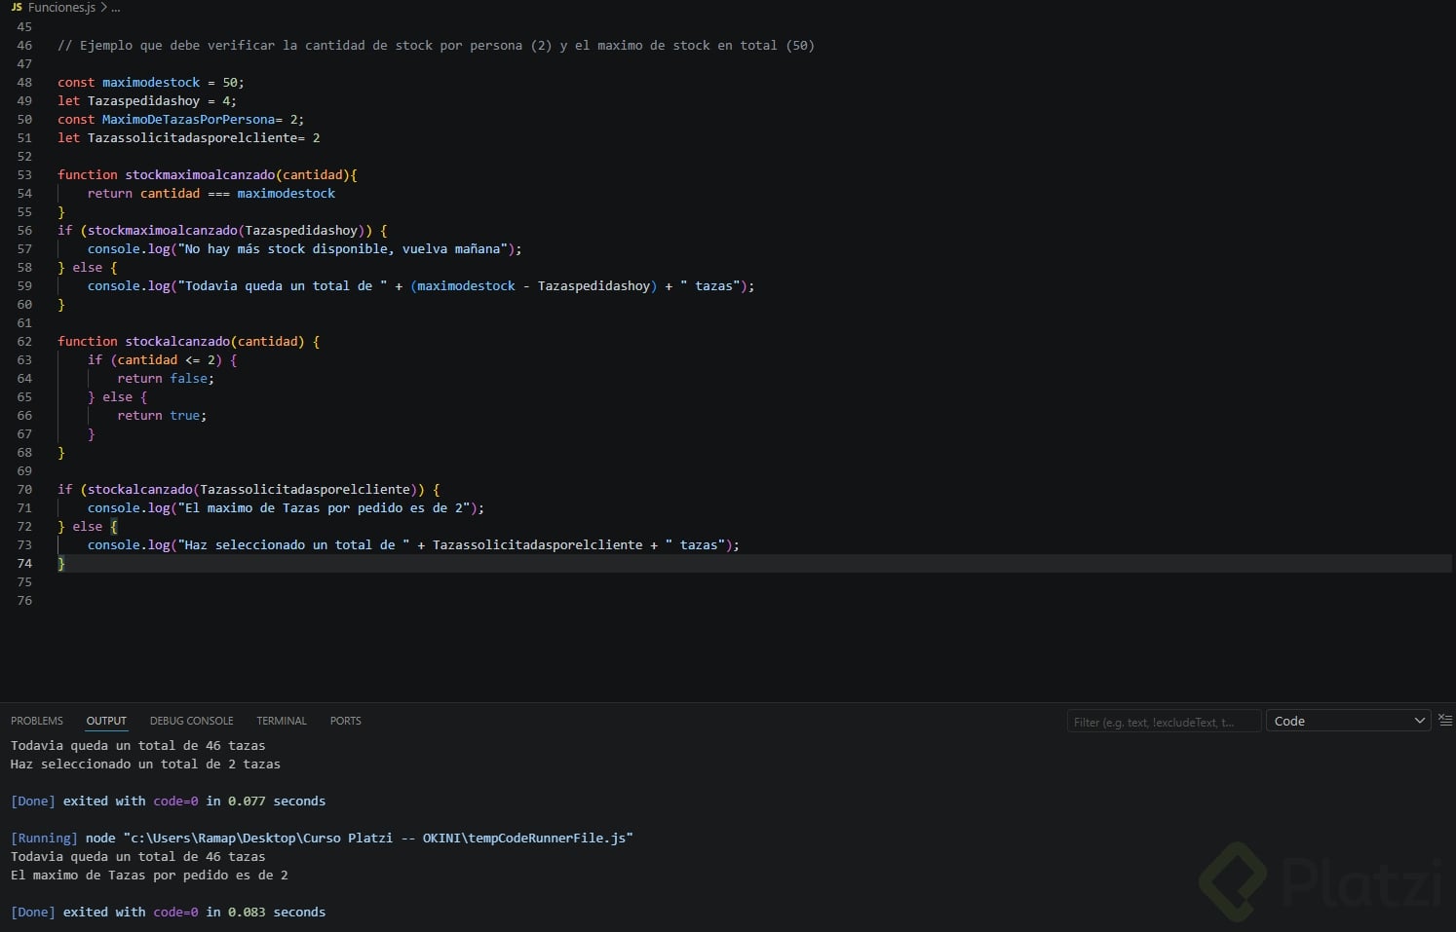Click 'MaximoDeTazasPorPersona' on line 50
Screen dimensions: 1456x932
coord(188,120)
